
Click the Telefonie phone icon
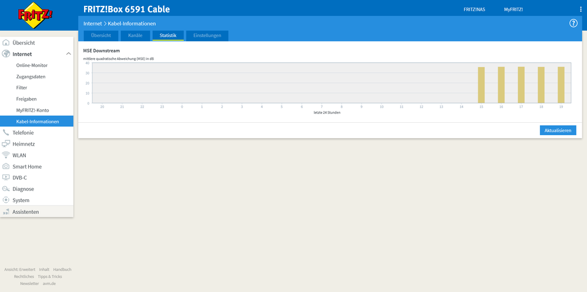pos(6,133)
